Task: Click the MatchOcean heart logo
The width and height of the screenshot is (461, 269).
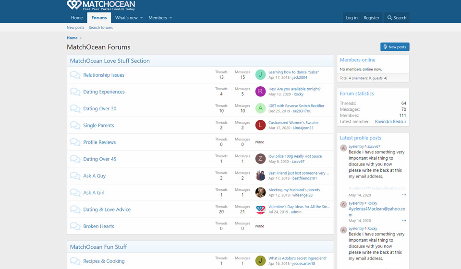Action: [74, 5]
